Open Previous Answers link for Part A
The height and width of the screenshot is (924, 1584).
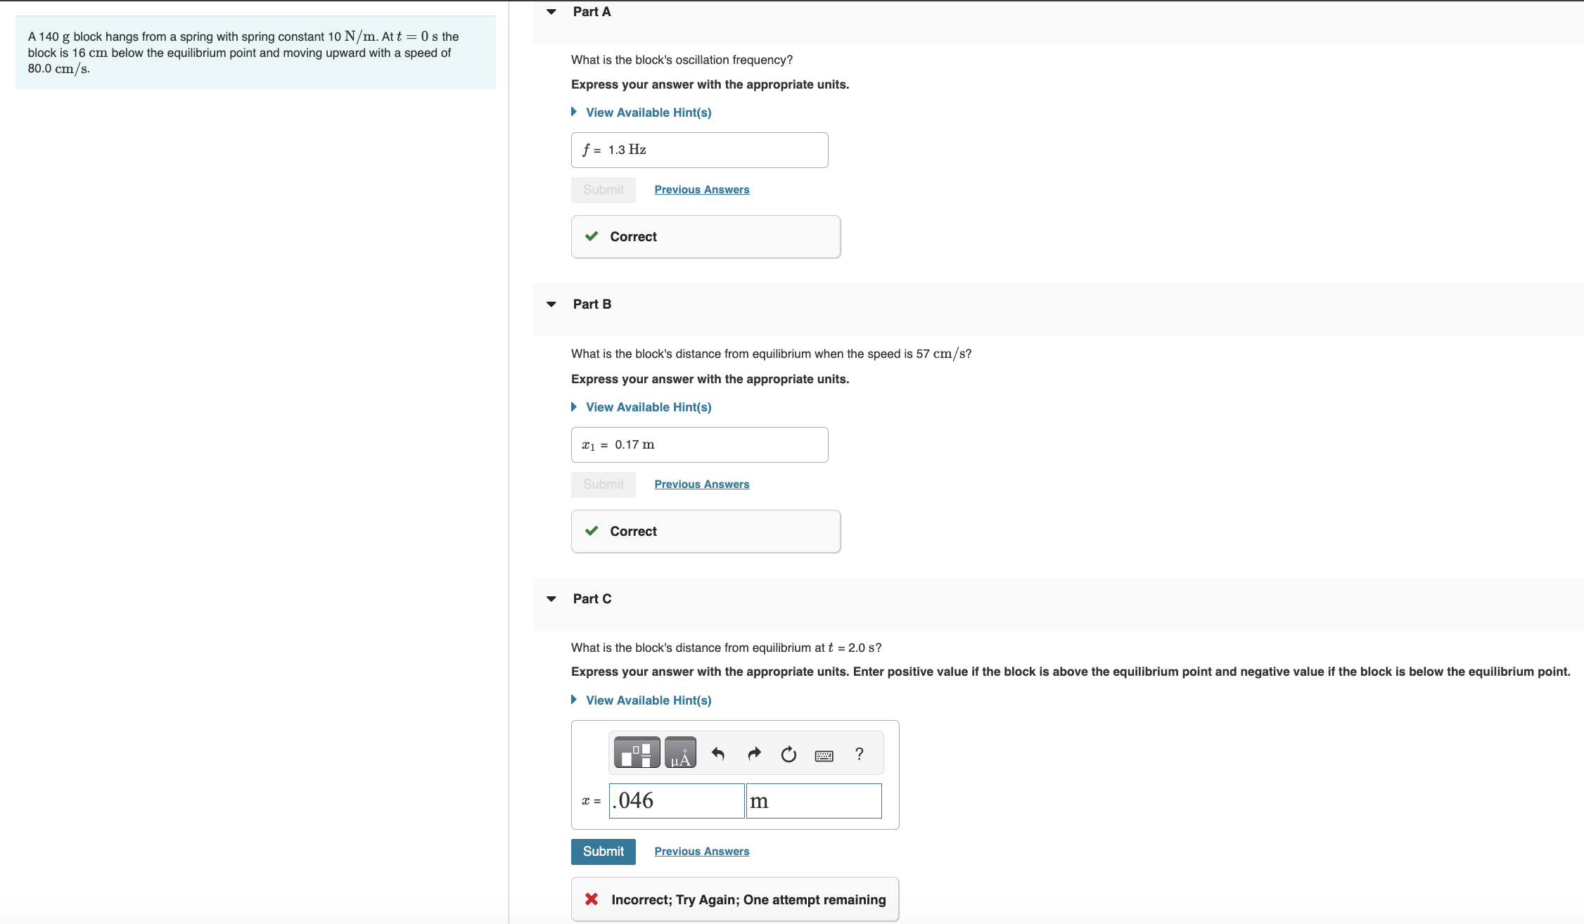pyautogui.click(x=701, y=190)
